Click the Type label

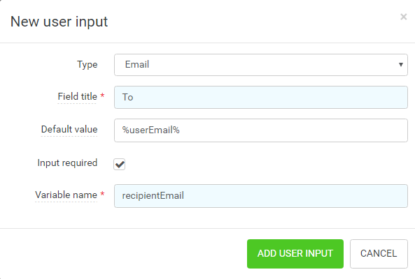point(87,65)
